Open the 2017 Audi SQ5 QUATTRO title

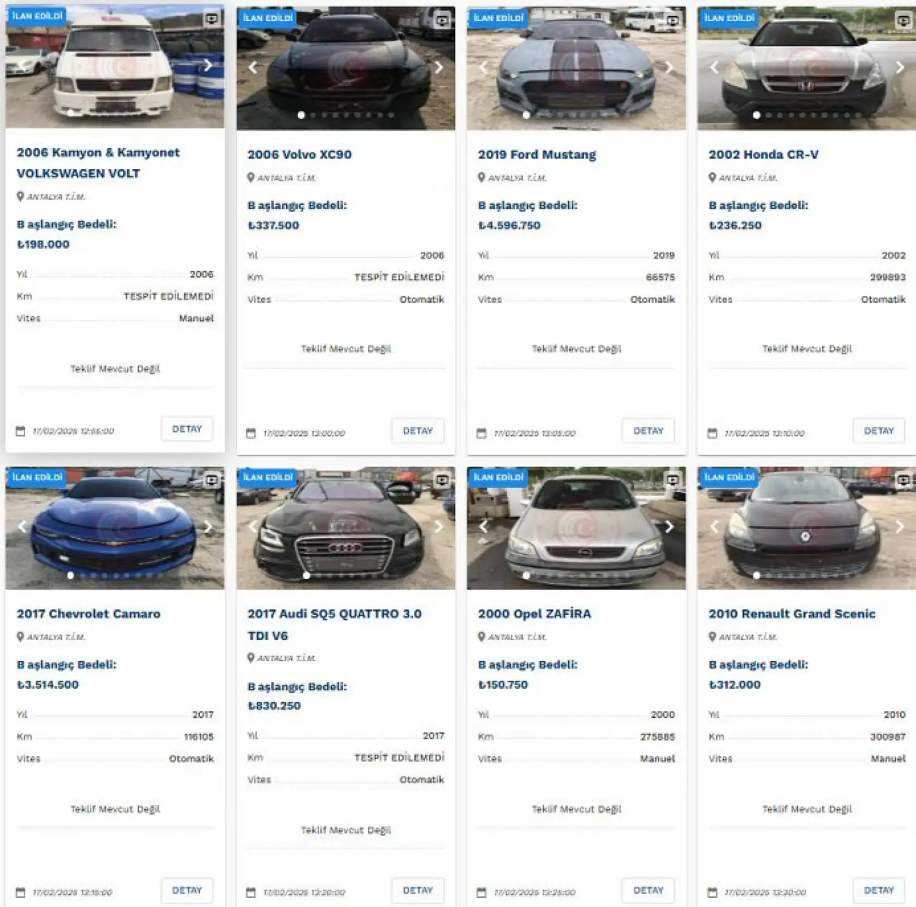(334, 625)
